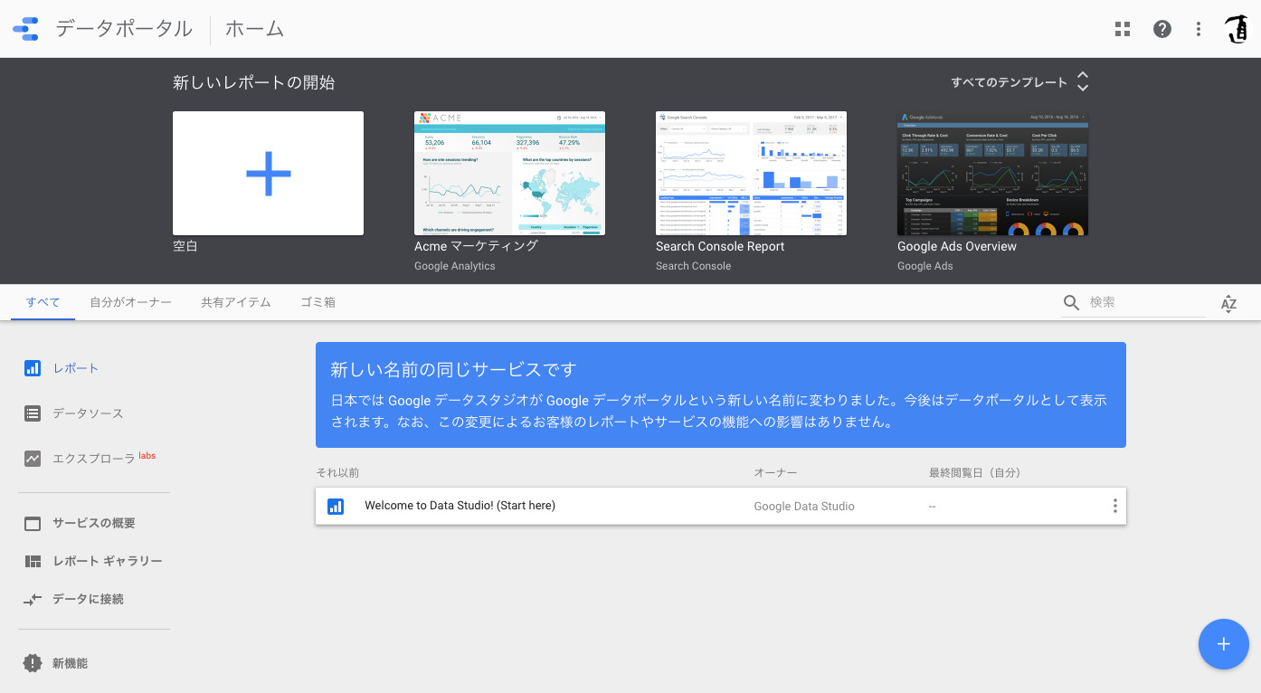Toggle the A-Z sort order icon

(1228, 303)
